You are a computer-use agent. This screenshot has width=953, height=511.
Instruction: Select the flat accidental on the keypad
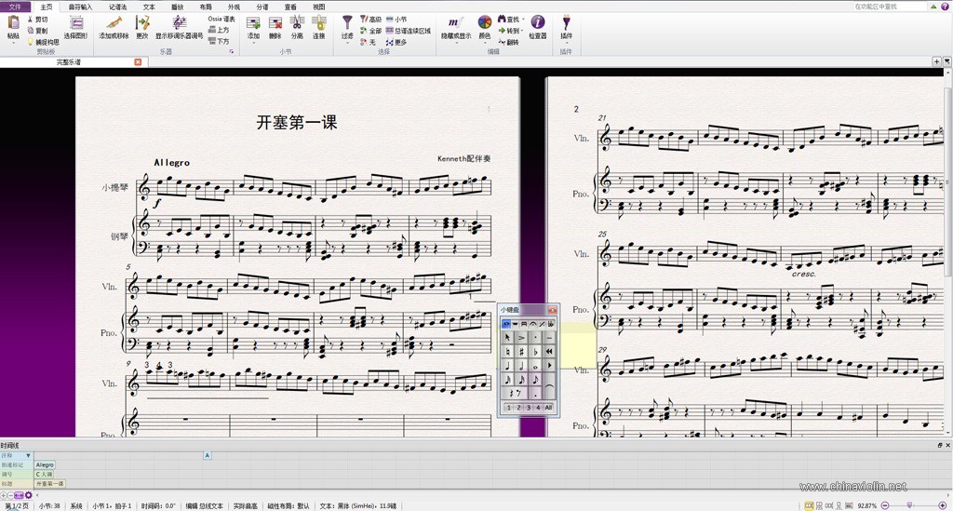click(x=535, y=351)
